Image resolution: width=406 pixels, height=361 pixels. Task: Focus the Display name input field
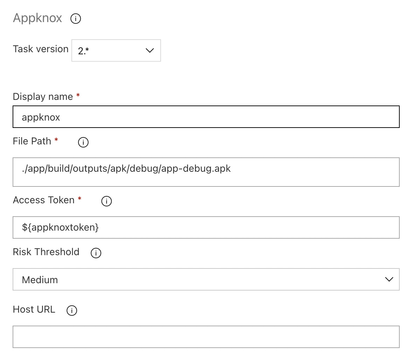click(x=206, y=117)
